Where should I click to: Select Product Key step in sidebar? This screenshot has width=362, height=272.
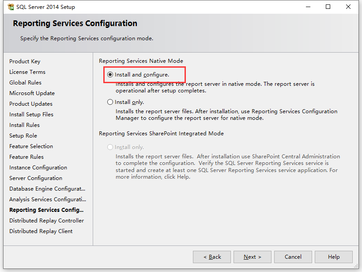click(25, 61)
